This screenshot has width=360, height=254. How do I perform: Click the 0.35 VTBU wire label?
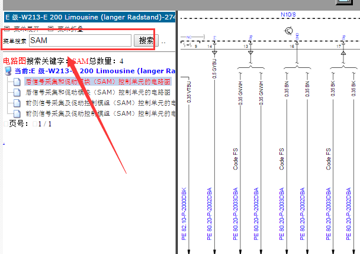[189, 92]
